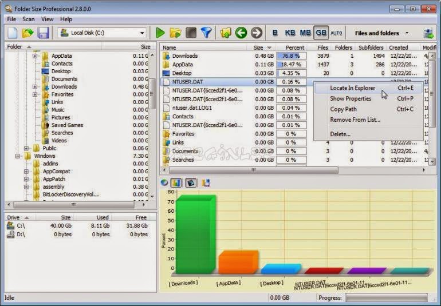The height and width of the screenshot is (306, 441).
Task: Click the New scan blank page icon
Action: point(13,33)
